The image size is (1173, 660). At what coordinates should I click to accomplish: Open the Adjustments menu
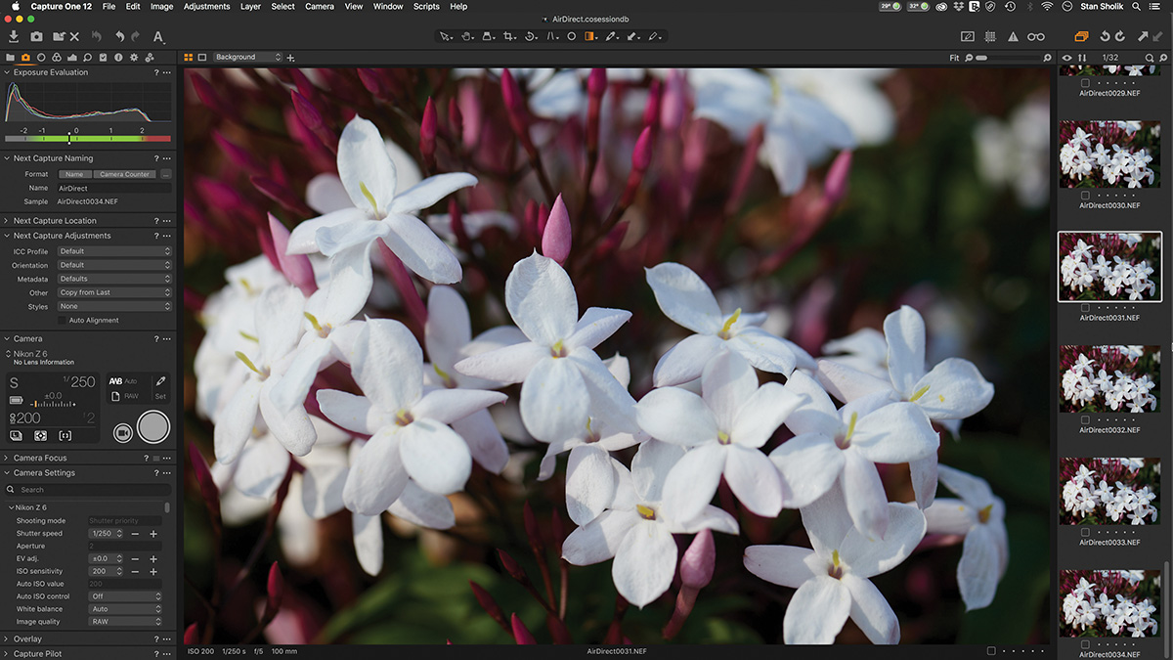(206, 7)
